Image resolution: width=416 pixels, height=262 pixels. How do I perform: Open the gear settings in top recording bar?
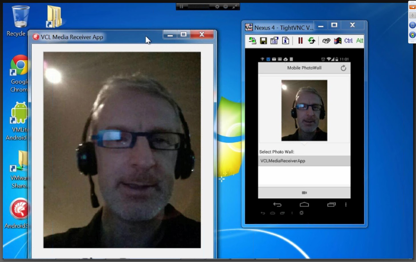click(217, 7)
